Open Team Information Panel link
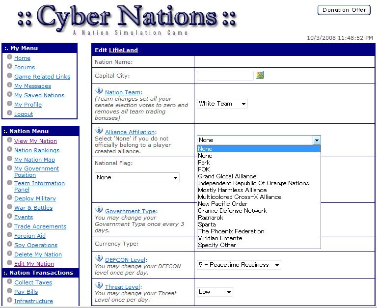The image size is (377, 308). click(x=39, y=187)
